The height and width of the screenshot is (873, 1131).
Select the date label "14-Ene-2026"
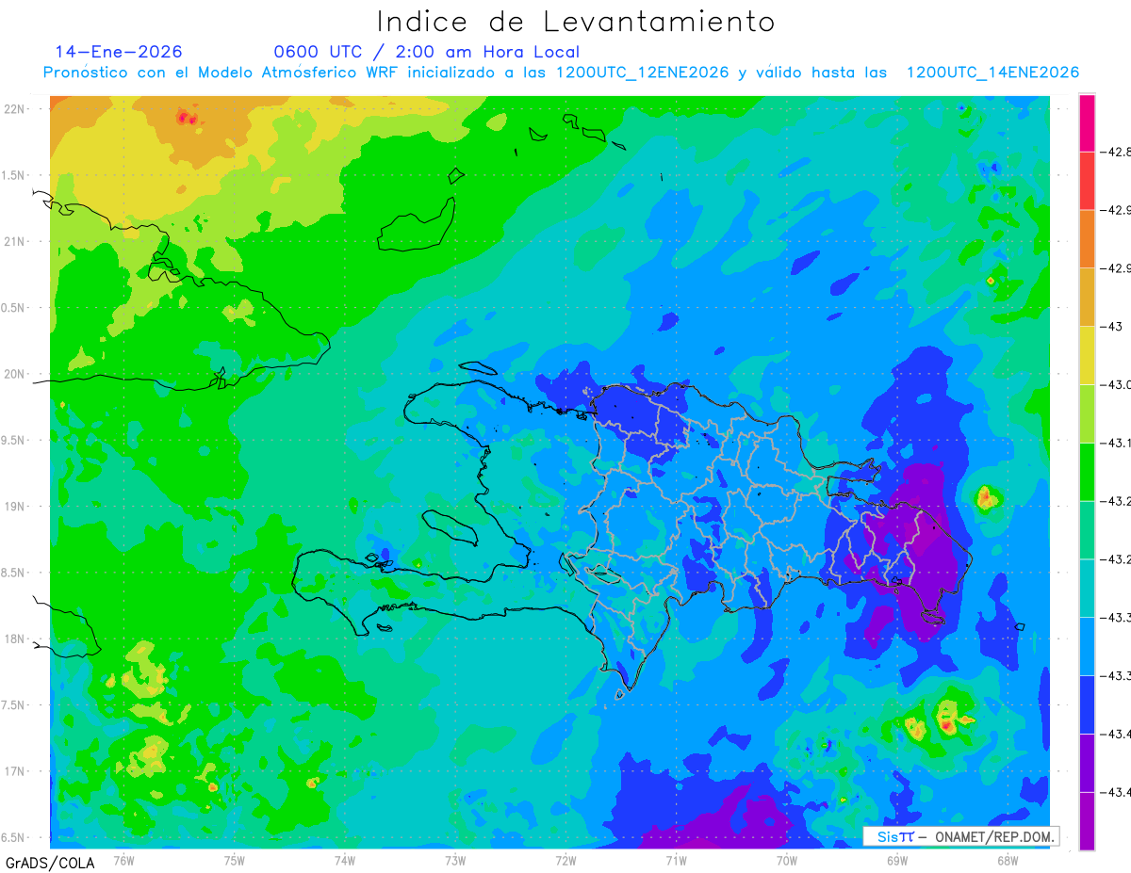(119, 52)
